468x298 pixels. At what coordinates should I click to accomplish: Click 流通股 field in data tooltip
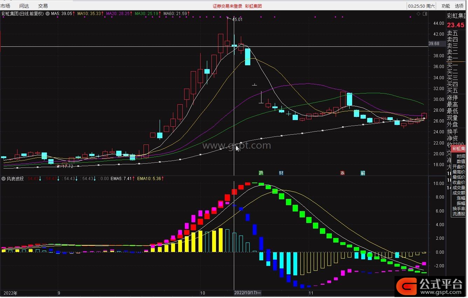459,214
